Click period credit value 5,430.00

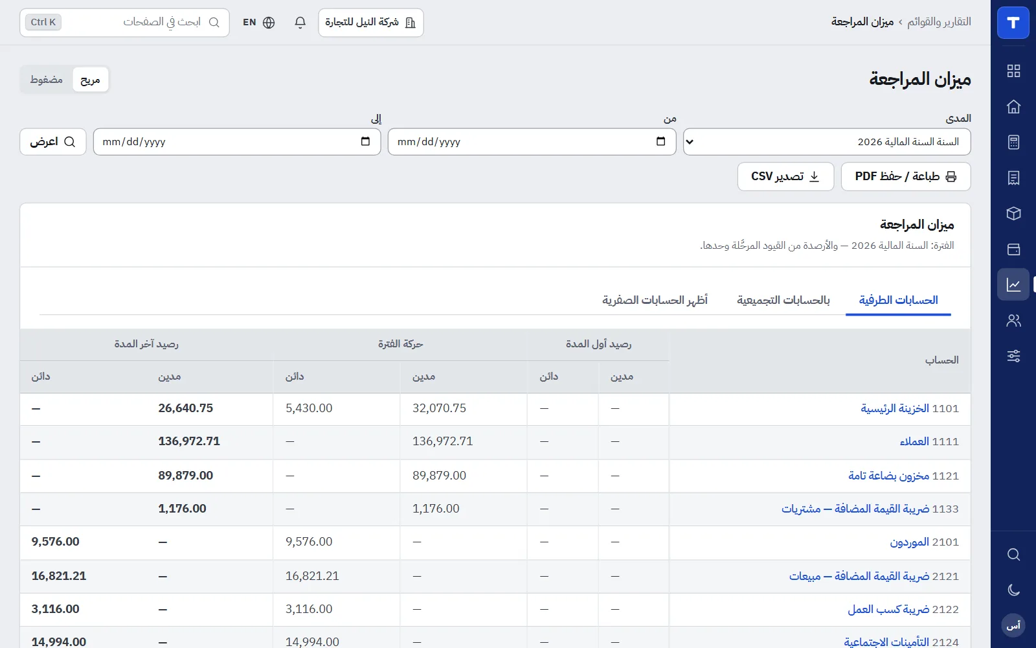coord(309,408)
